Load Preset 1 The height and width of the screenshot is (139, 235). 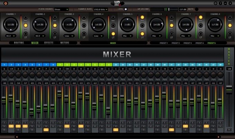pyautogui.click(x=164, y=43)
